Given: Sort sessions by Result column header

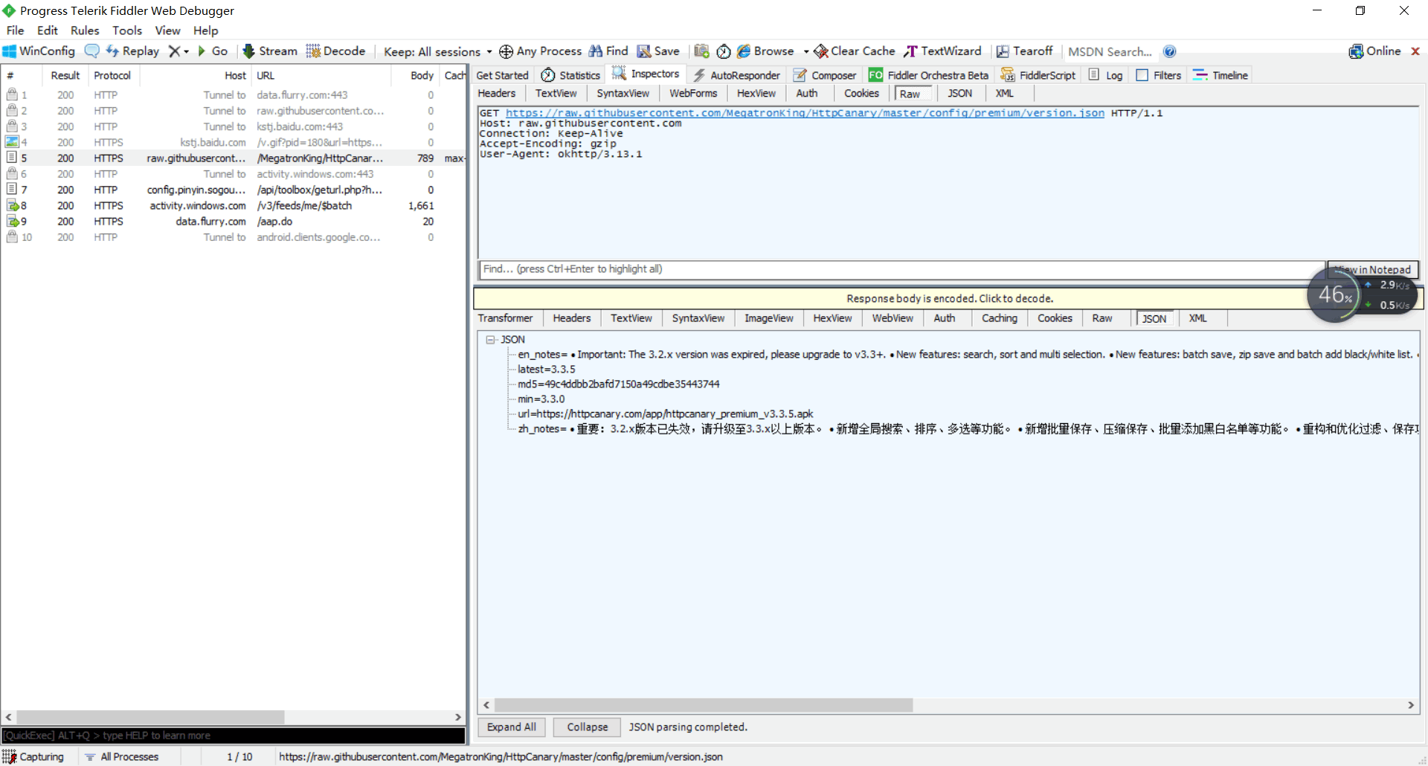Looking at the screenshot, I should tap(65, 75).
